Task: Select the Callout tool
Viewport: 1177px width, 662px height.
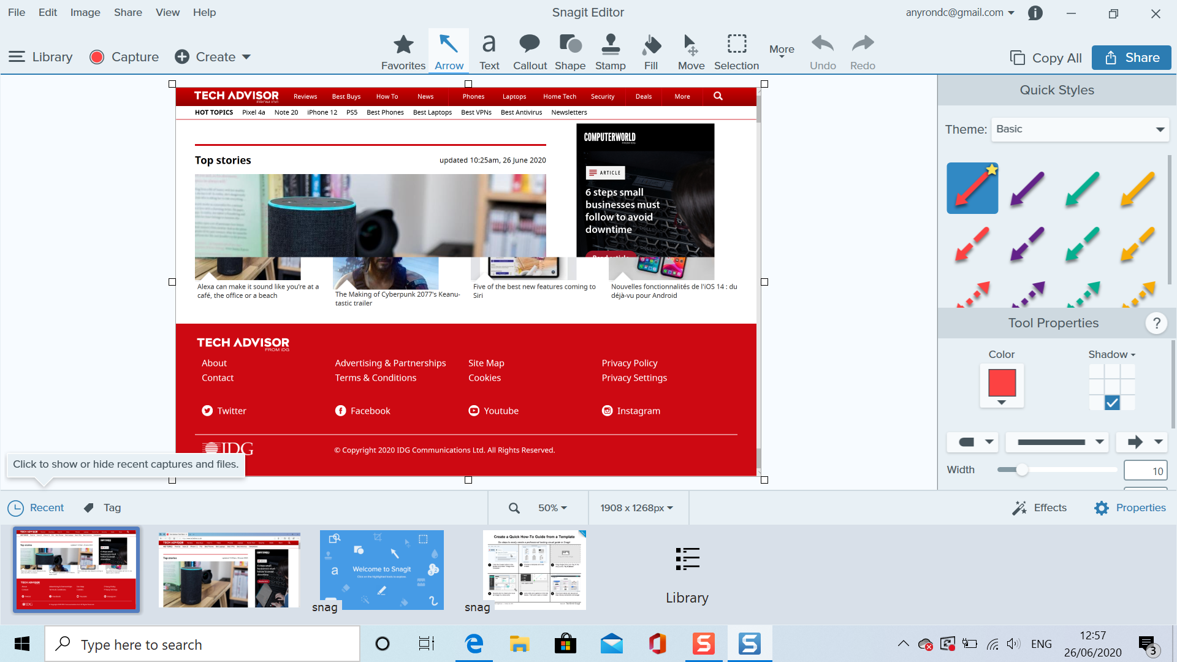Action: click(x=530, y=51)
